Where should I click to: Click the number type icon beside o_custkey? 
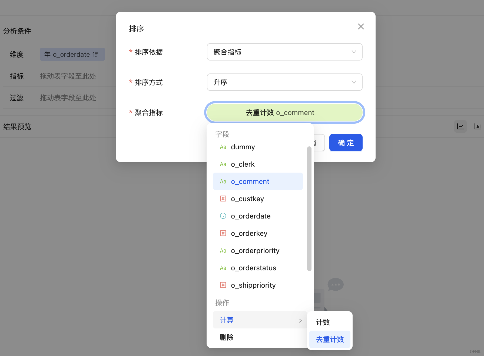tap(223, 199)
